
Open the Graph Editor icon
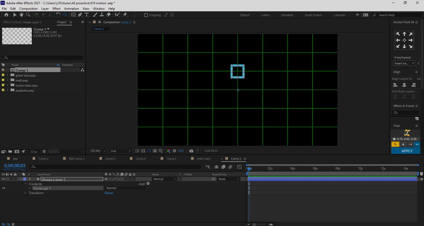(x=239, y=167)
